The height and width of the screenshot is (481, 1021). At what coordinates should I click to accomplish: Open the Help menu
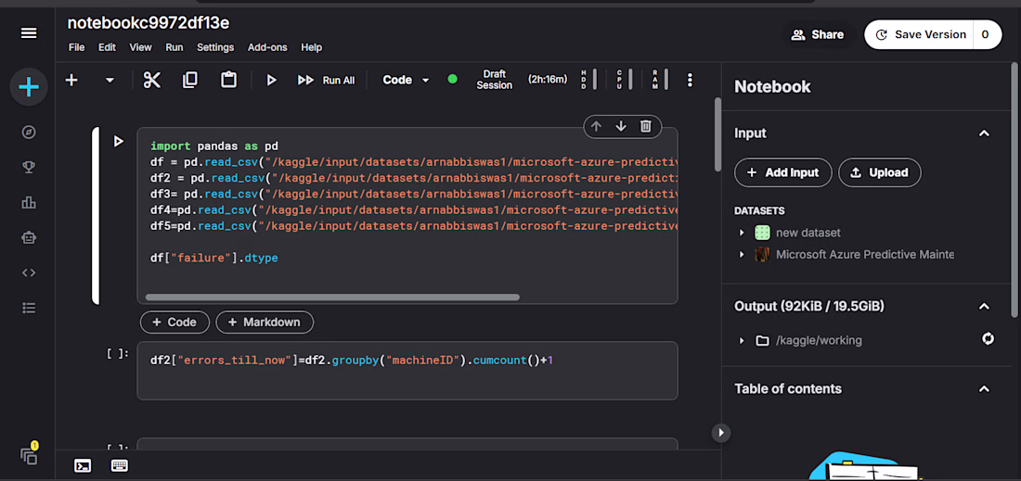311,47
